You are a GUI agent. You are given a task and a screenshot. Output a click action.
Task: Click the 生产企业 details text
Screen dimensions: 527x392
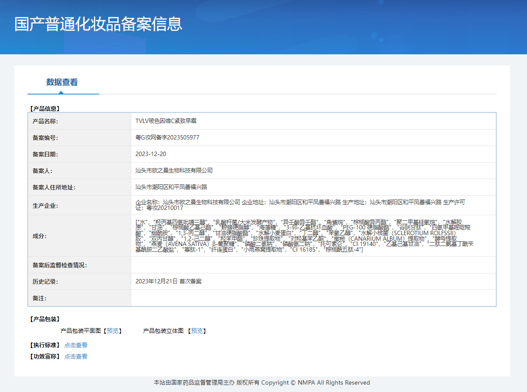click(x=300, y=205)
